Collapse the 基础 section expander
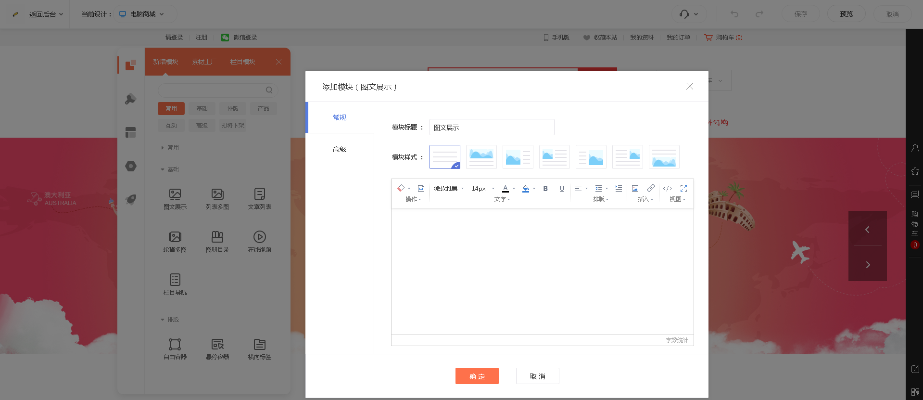Viewport: 923px width, 400px height. coord(163,169)
